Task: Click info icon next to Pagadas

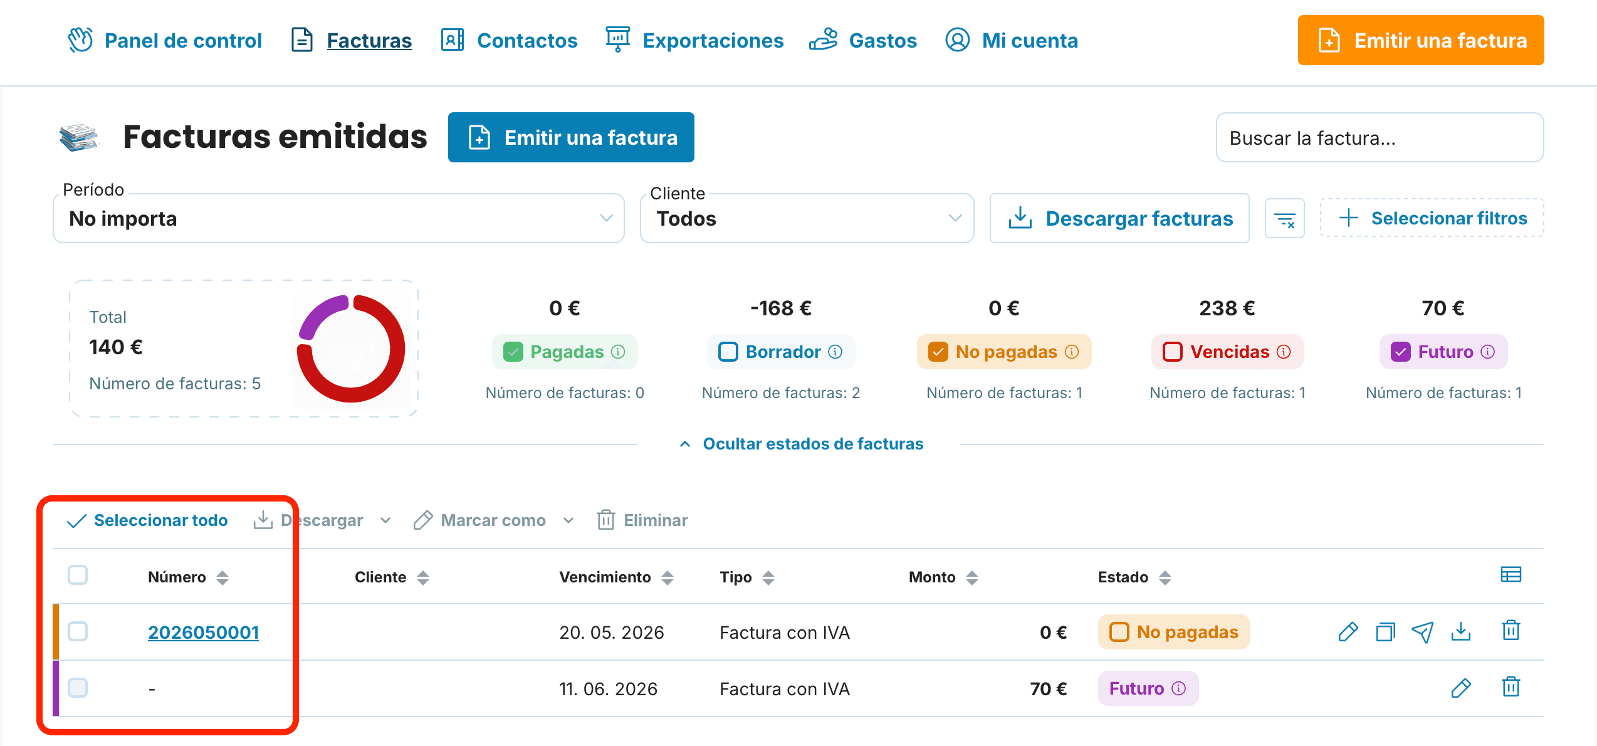Action: [x=619, y=352]
